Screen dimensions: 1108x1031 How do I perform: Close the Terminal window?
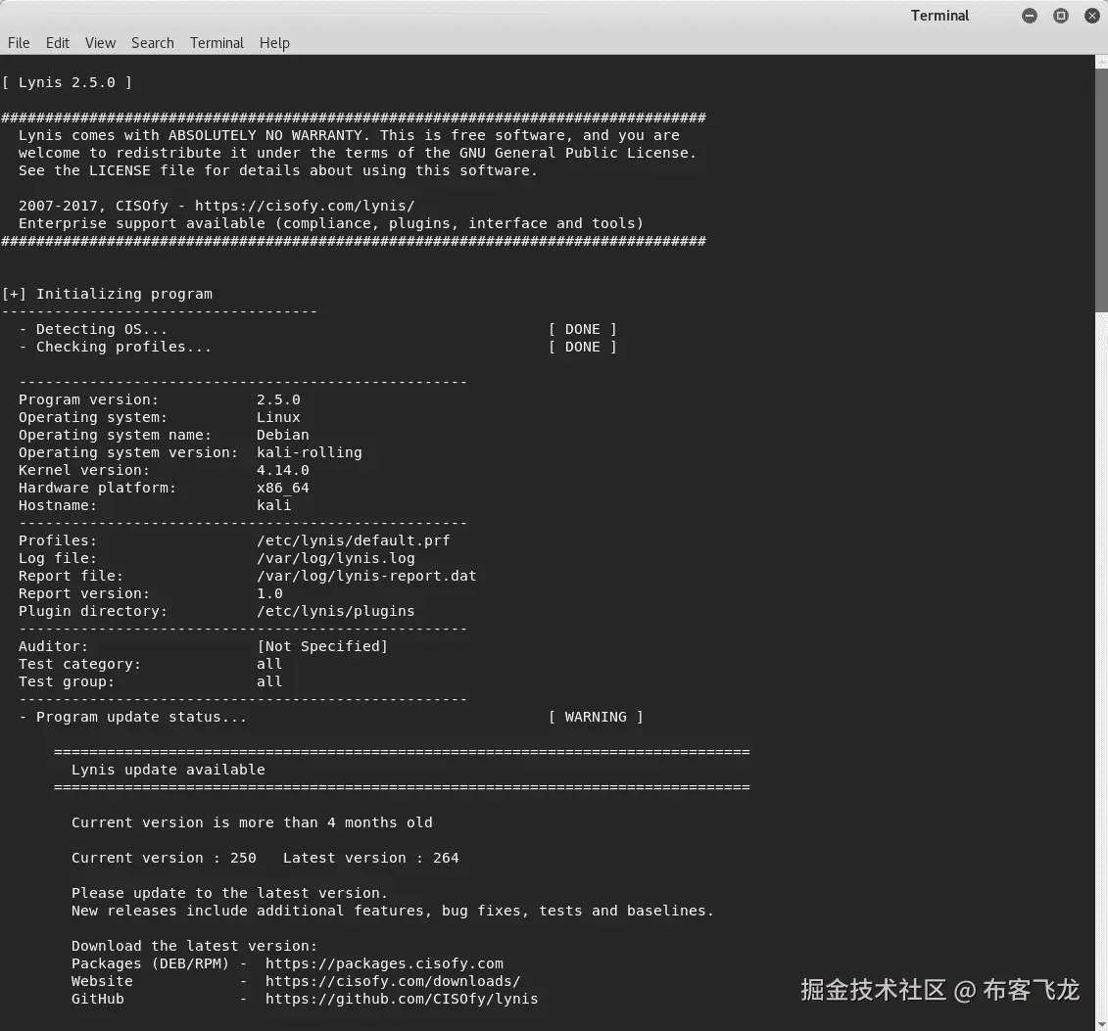coord(1091,16)
